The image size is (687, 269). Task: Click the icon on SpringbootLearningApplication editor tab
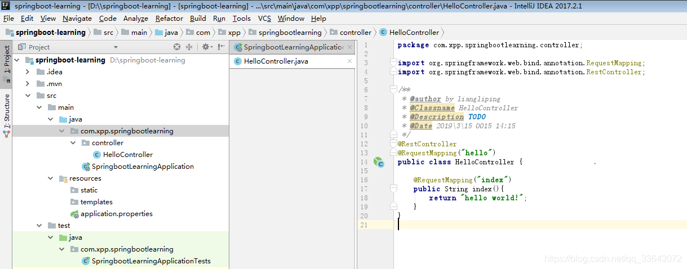(x=238, y=47)
